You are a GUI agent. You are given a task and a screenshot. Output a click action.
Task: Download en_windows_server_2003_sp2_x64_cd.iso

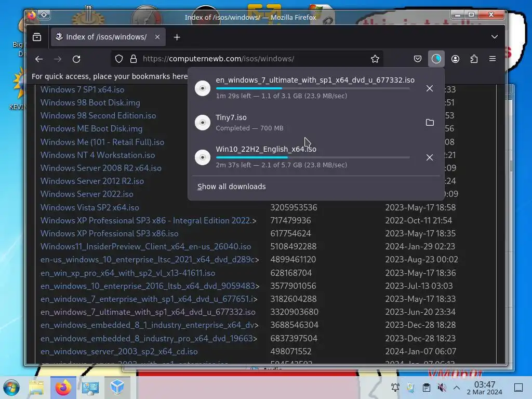click(119, 352)
